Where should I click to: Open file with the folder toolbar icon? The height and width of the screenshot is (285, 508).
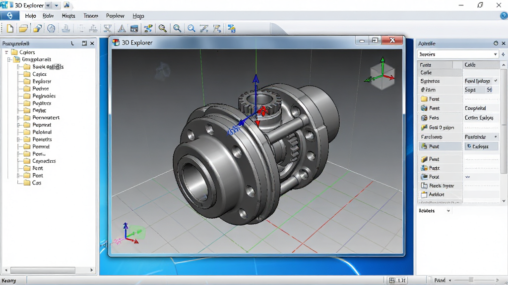23,28
